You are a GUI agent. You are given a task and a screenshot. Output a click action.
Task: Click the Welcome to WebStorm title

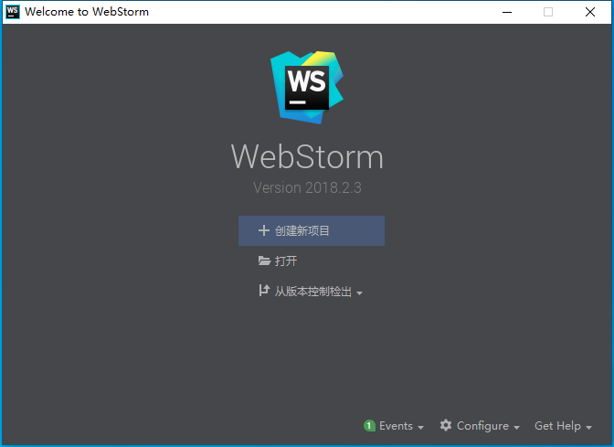coord(87,12)
